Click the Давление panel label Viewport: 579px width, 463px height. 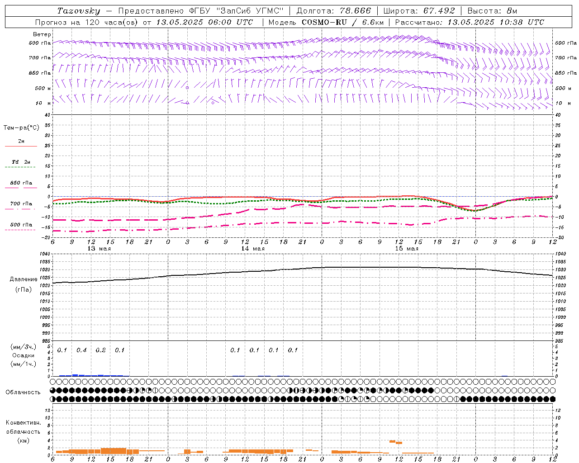click(x=24, y=279)
